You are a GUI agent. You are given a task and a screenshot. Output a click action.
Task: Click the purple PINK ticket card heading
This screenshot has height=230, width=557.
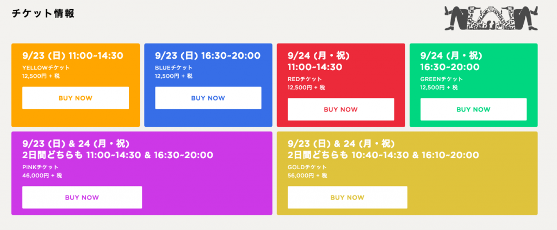point(117,150)
